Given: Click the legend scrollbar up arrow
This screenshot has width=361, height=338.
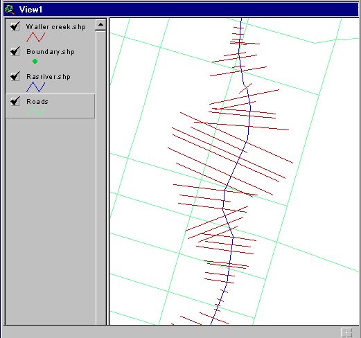Looking at the screenshot, I should coord(100,24).
